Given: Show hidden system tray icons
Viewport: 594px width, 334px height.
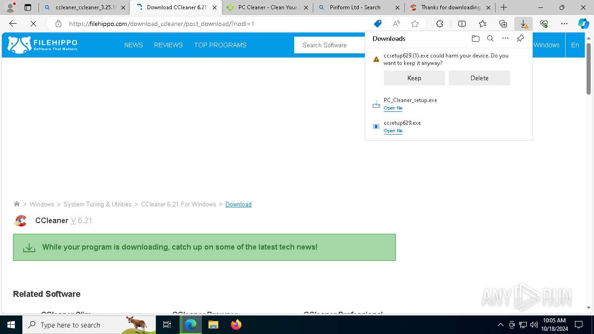Looking at the screenshot, I should pos(500,325).
